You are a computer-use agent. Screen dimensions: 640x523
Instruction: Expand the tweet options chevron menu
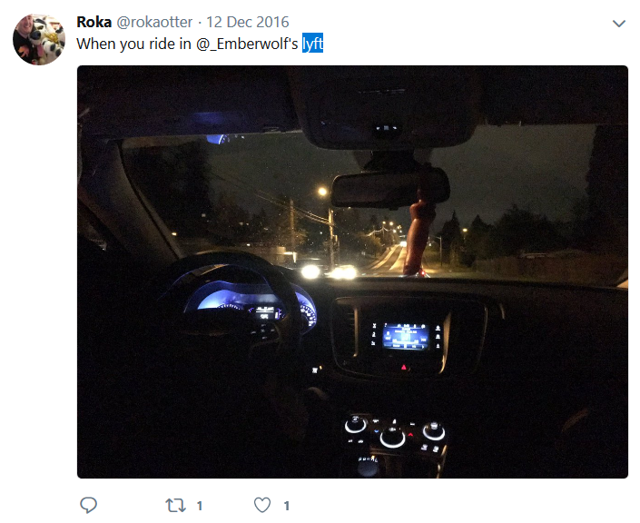(619, 24)
